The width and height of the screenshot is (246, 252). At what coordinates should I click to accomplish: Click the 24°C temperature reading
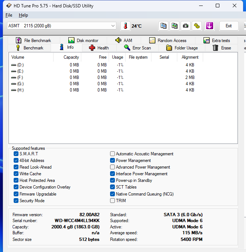click(x=137, y=26)
